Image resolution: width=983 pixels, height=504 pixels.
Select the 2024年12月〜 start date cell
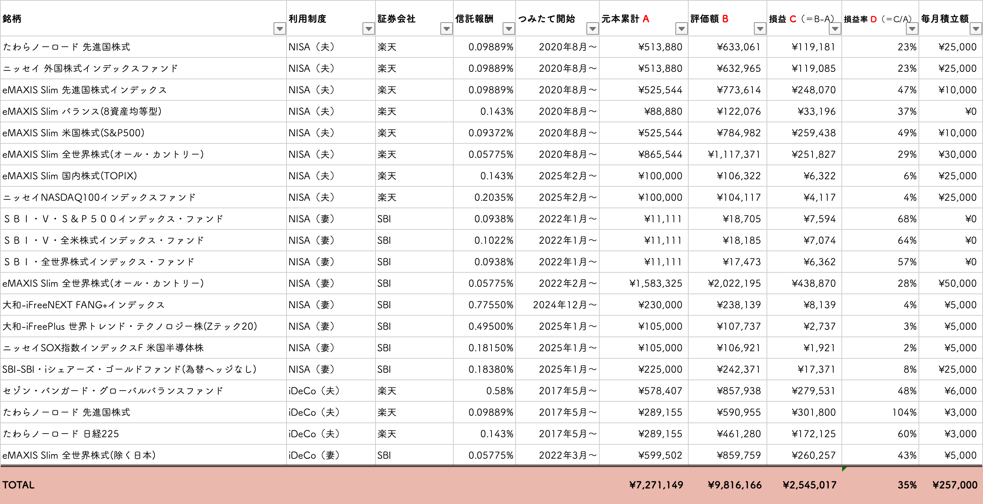click(557, 305)
